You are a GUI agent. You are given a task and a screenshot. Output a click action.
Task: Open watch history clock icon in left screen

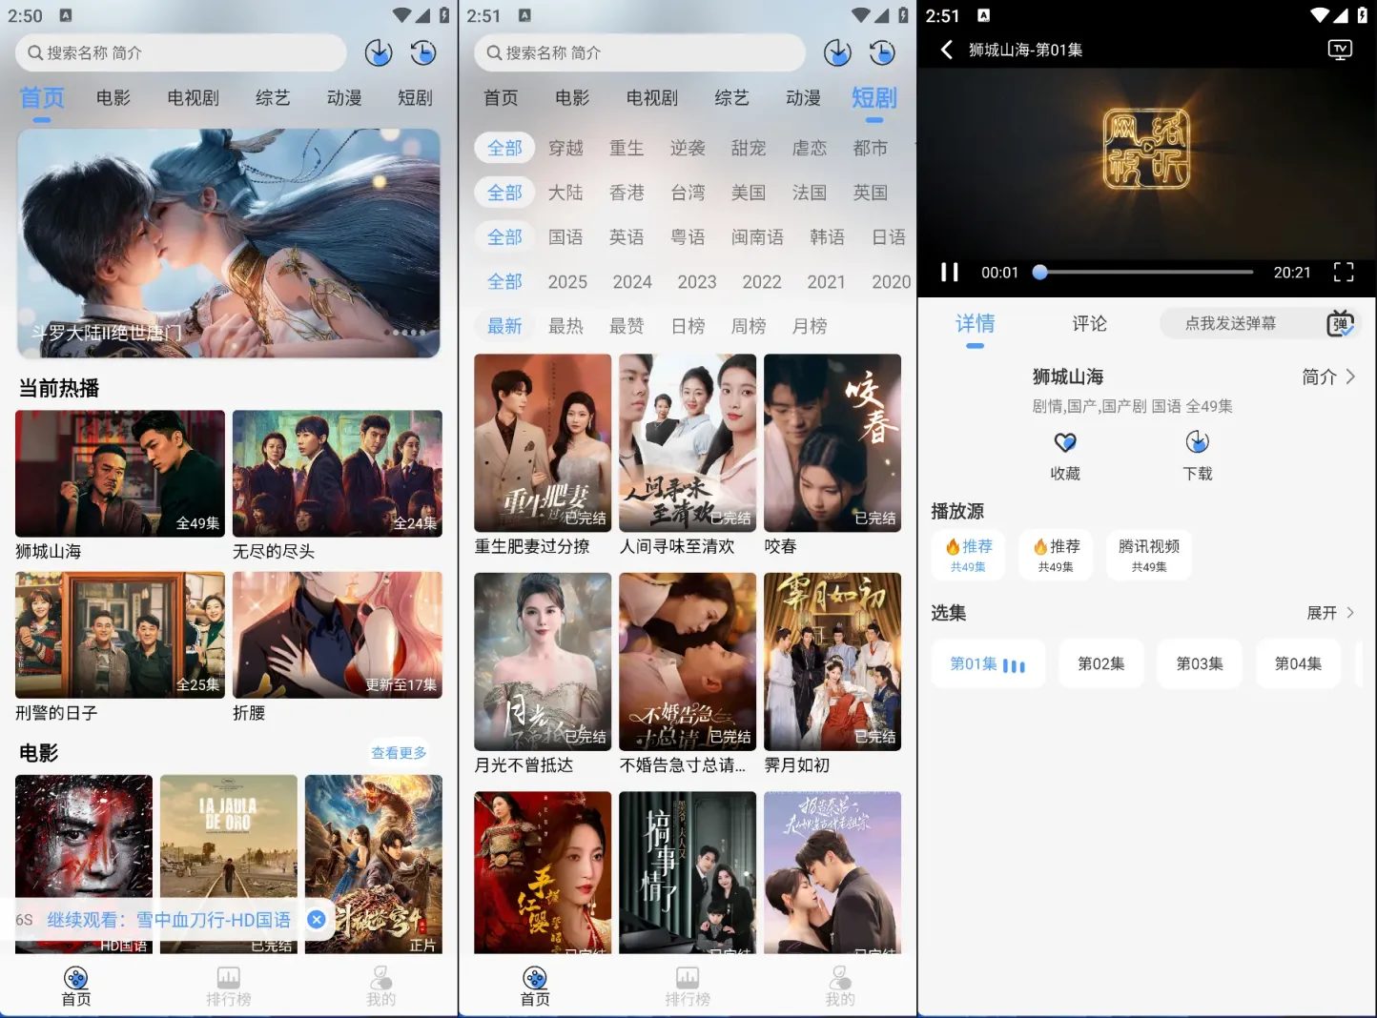[423, 52]
